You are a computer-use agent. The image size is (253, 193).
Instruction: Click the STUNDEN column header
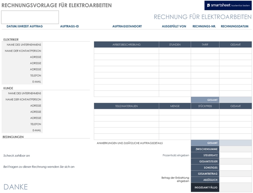pyautogui.click(x=175, y=45)
